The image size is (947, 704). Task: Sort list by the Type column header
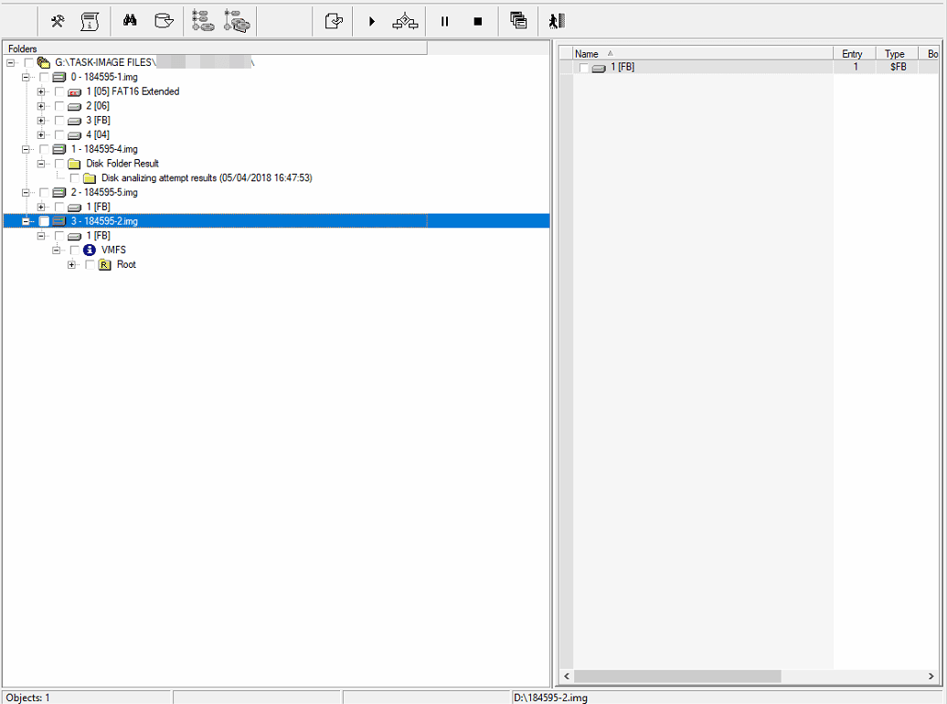897,54
